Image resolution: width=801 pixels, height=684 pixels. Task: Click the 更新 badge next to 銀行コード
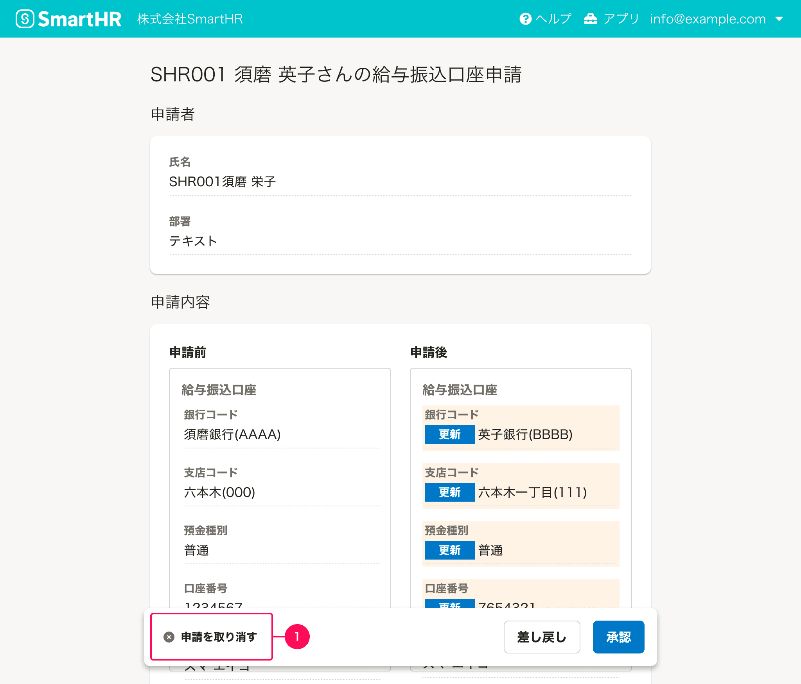[x=449, y=434]
